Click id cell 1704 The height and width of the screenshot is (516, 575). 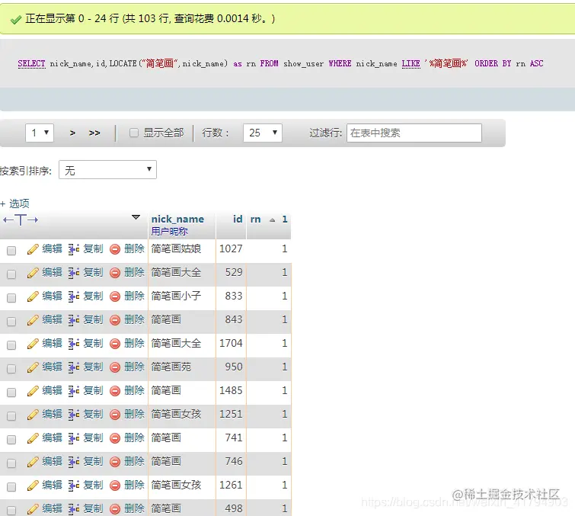point(231,343)
